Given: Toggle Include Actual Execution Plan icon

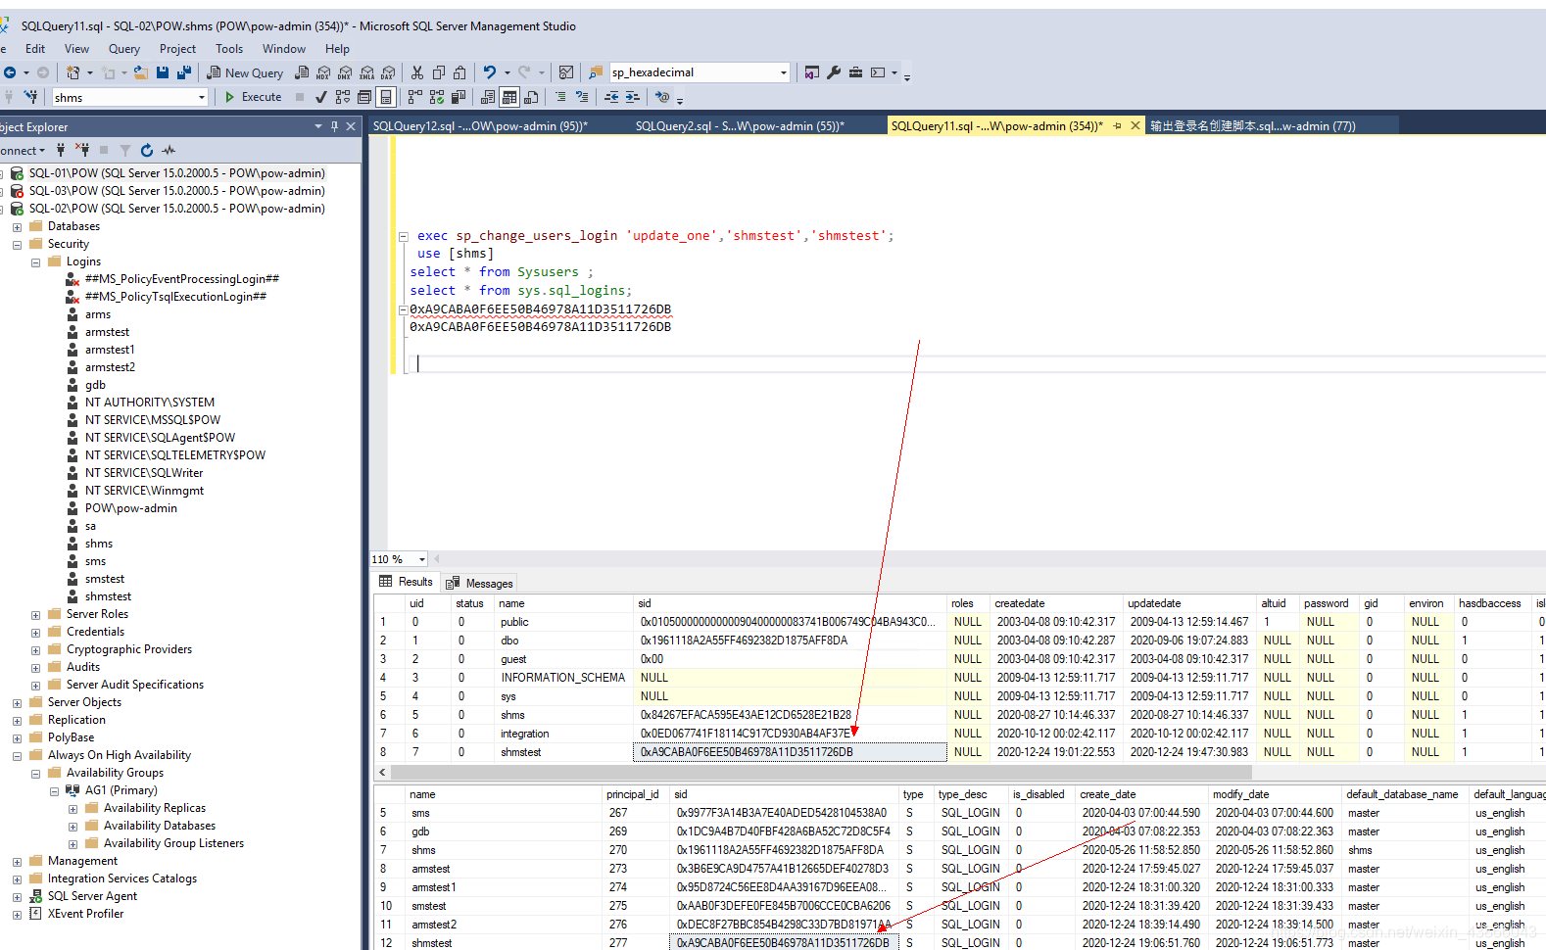Looking at the screenshot, I should click(415, 97).
